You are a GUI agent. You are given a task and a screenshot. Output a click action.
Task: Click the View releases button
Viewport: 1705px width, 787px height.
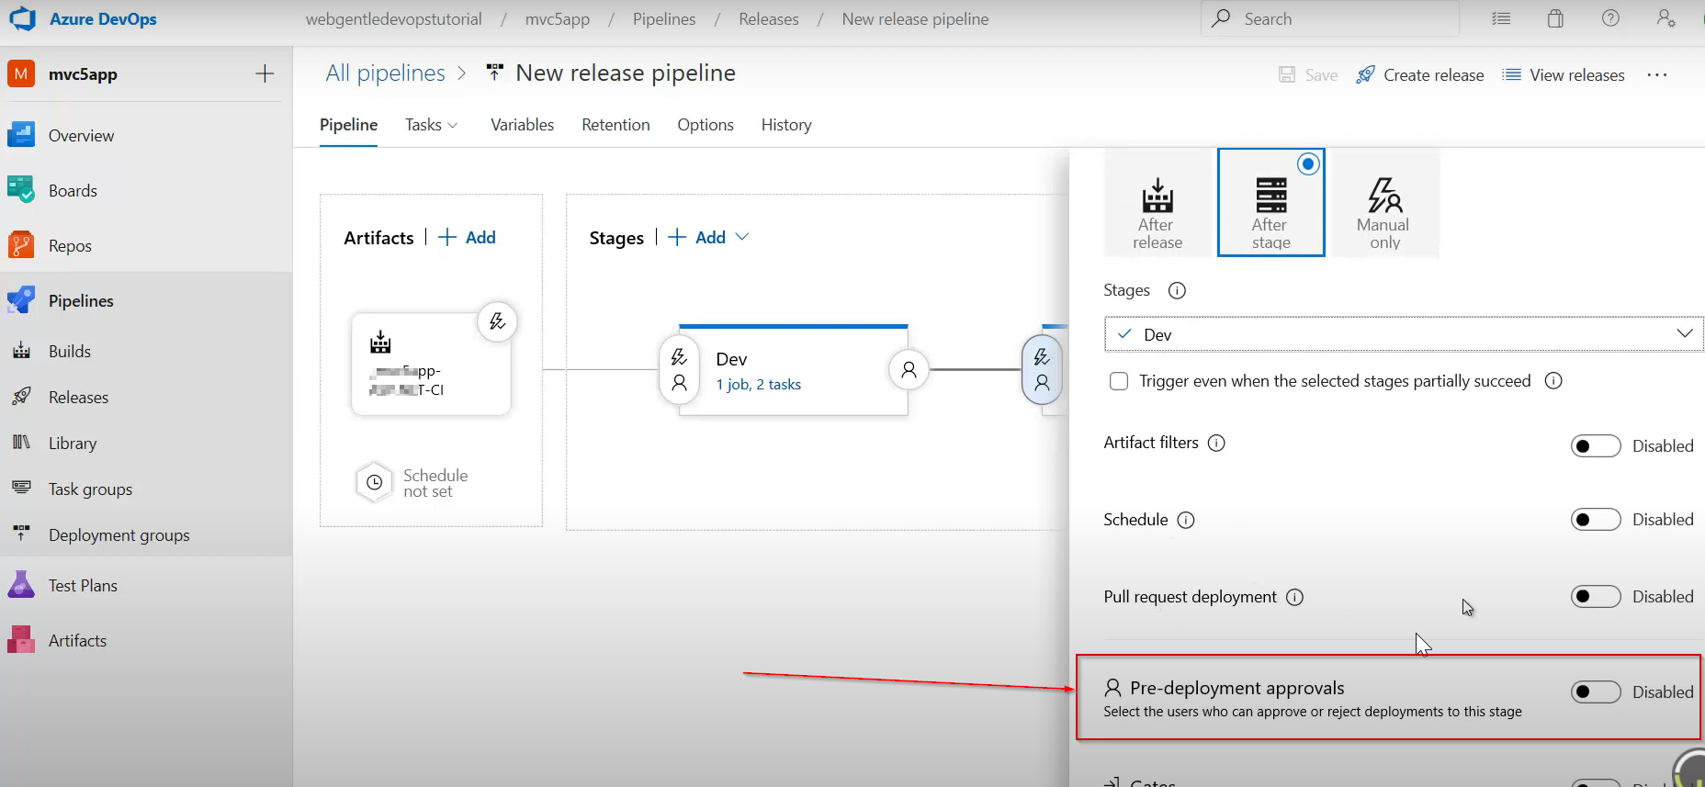(1563, 75)
